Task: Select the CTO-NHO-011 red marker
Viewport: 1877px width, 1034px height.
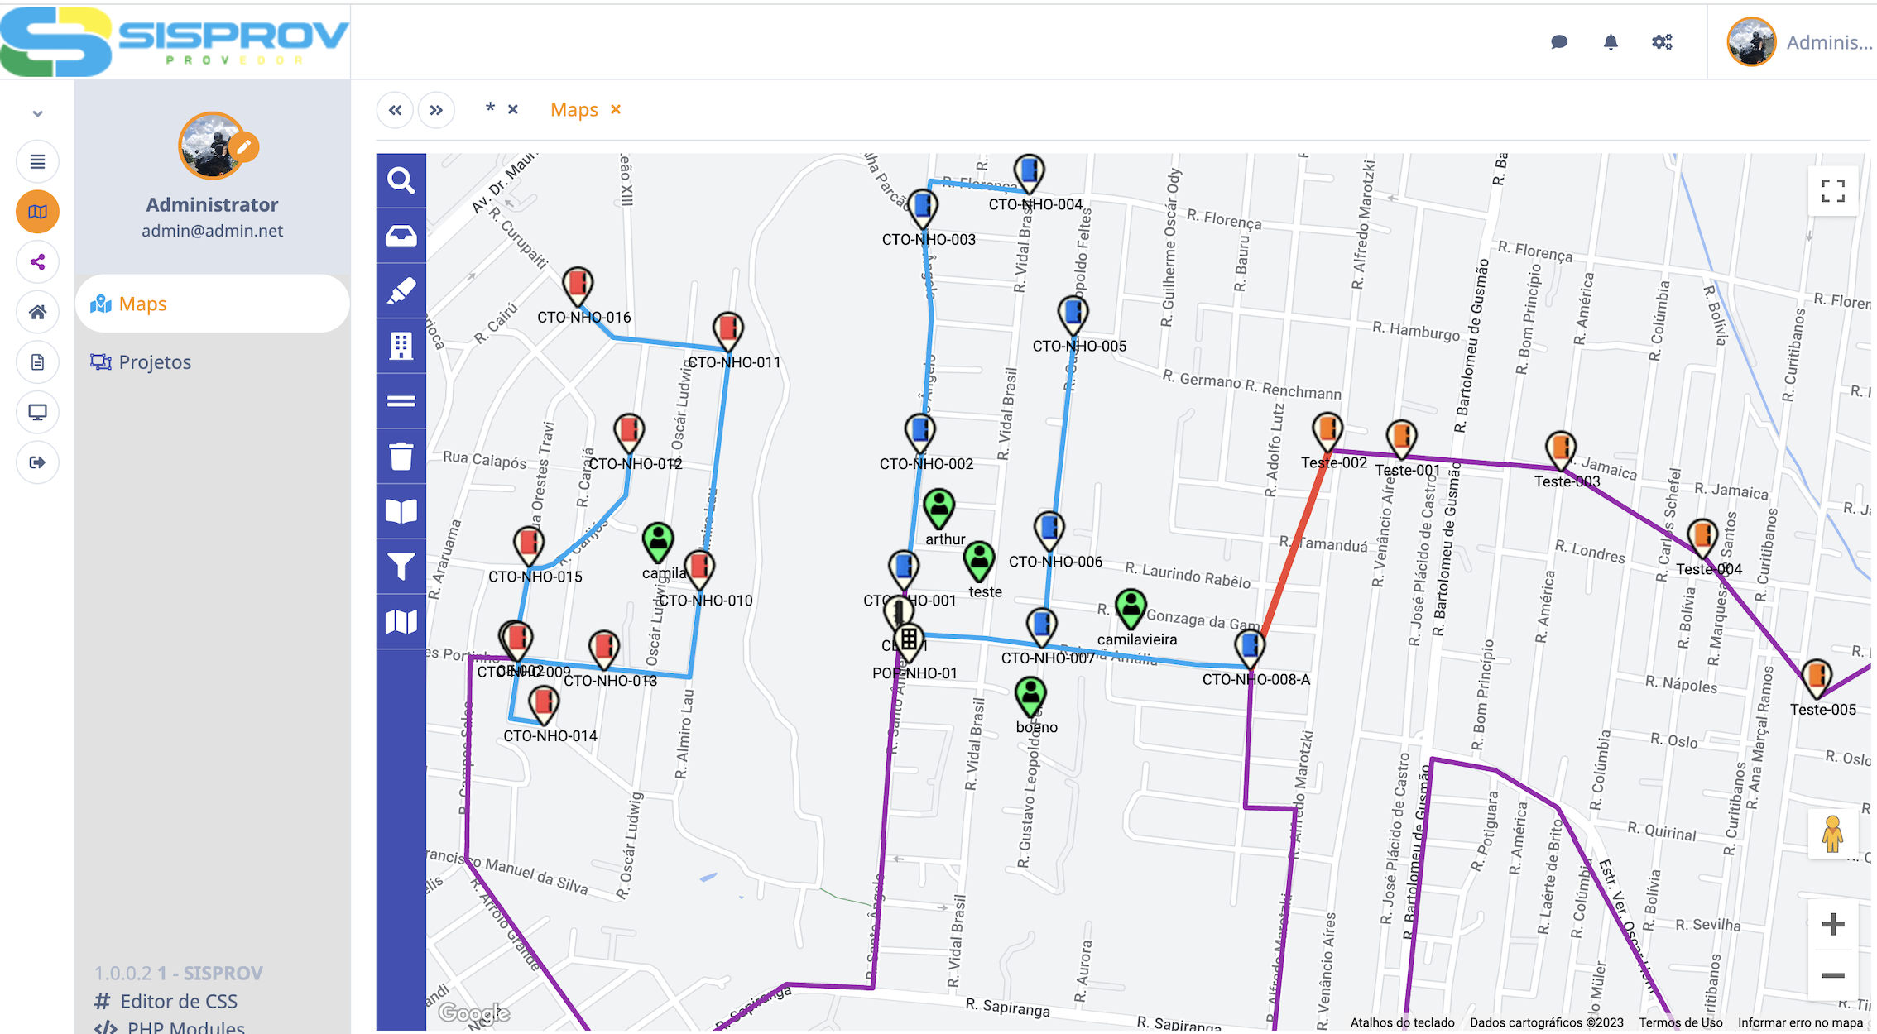Action: pos(728,331)
